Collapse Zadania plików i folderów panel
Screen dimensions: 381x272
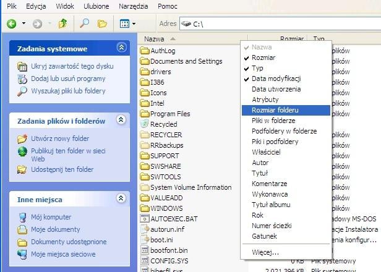(121, 121)
